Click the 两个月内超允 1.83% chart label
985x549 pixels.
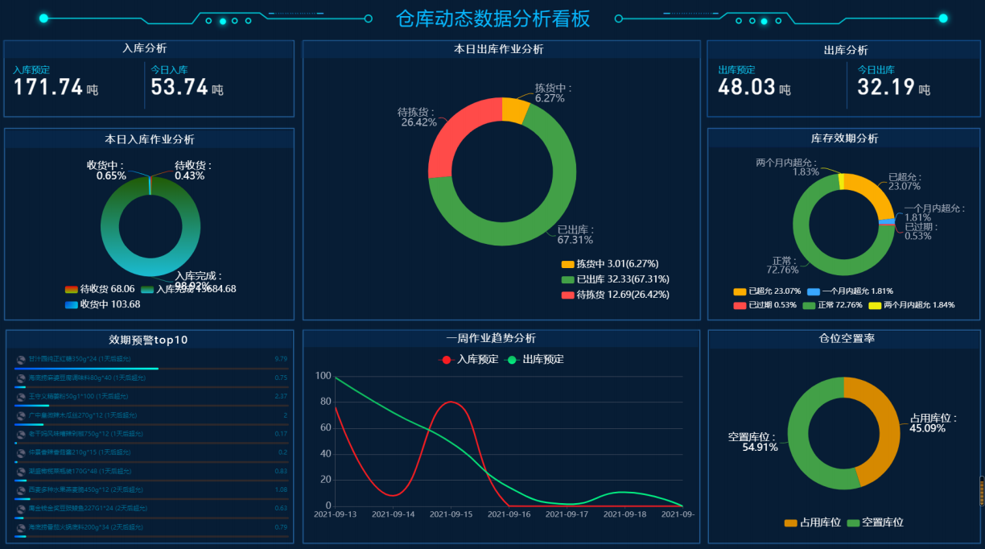point(788,167)
